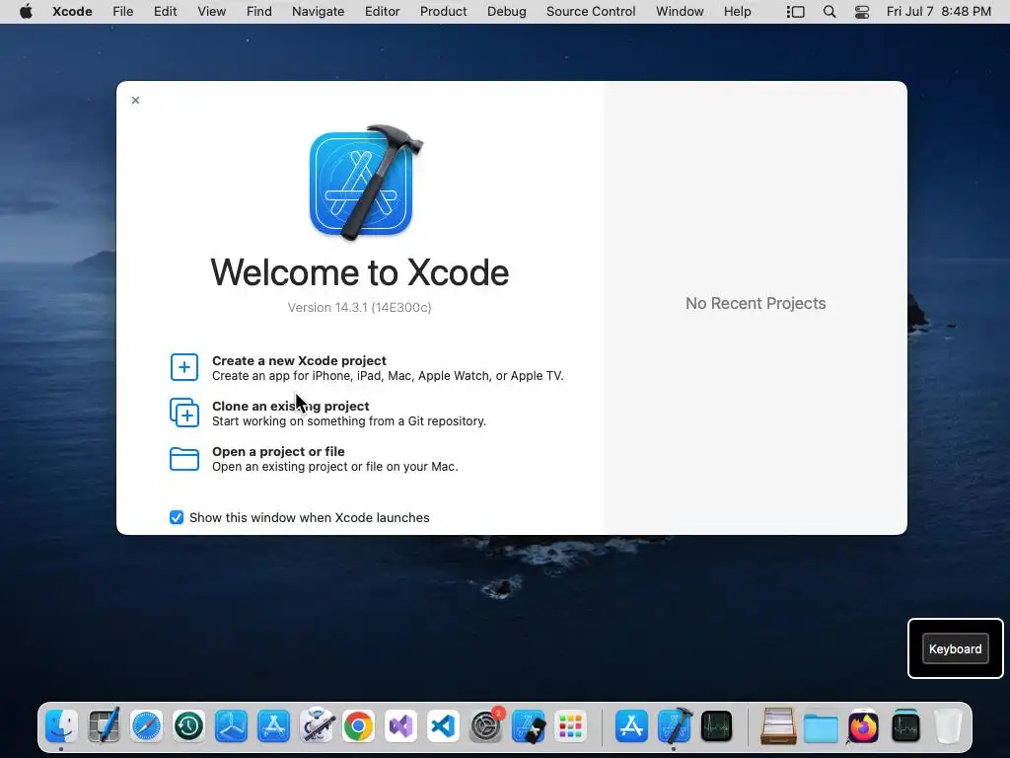This screenshot has width=1010, height=758.
Task: Open the File menu
Action: (122, 12)
